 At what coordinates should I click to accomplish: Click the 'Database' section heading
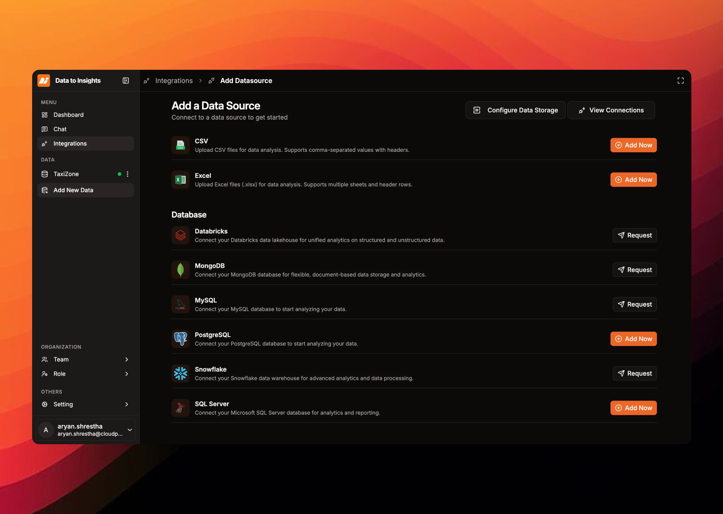(189, 215)
